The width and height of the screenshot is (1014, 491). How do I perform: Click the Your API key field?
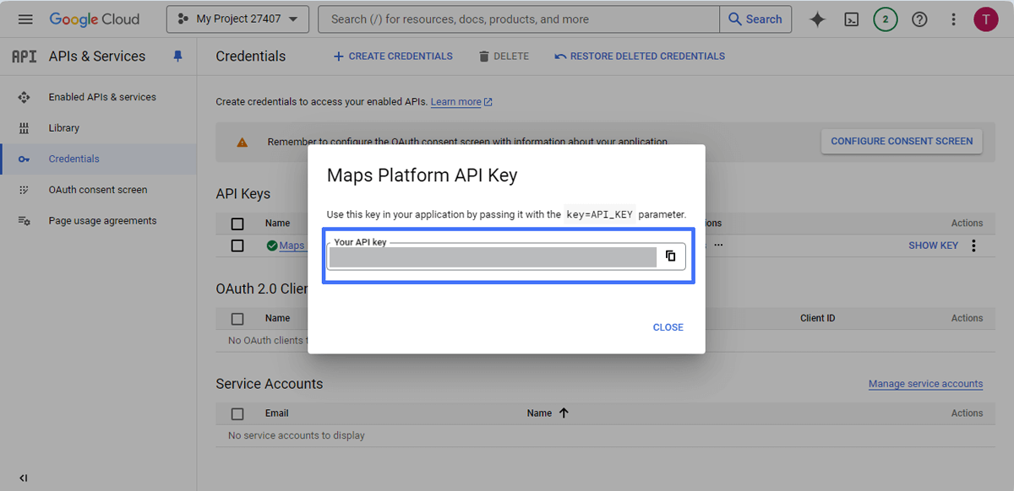(x=493, y=257)
